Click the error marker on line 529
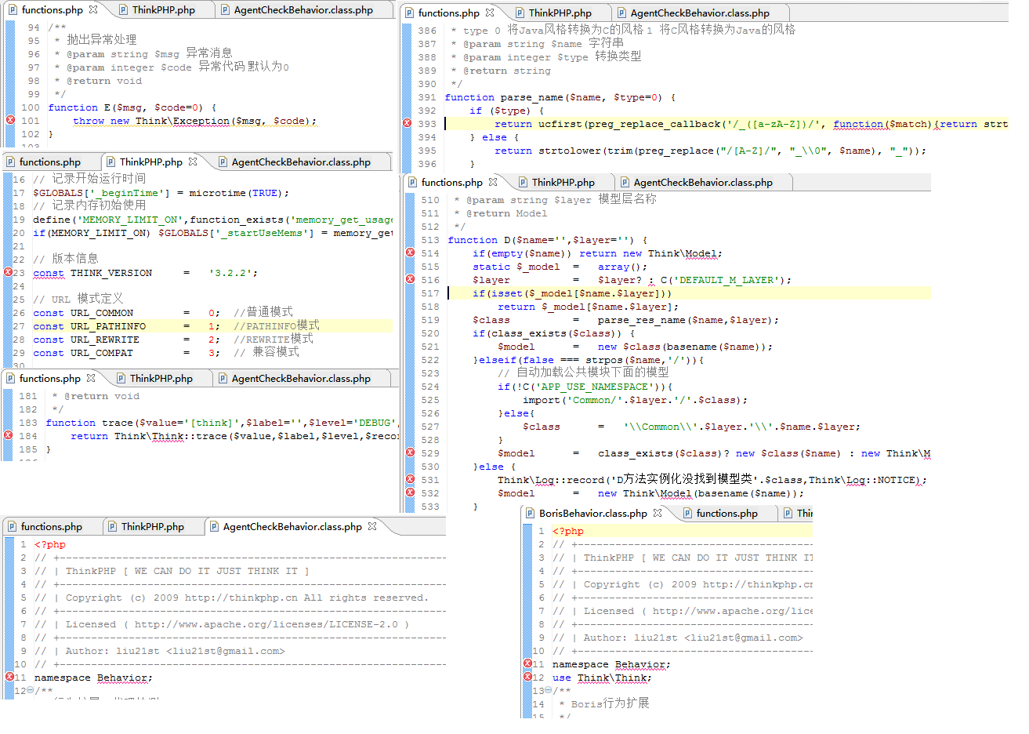Screen dimensions: 1029x734 coord(410,452)
